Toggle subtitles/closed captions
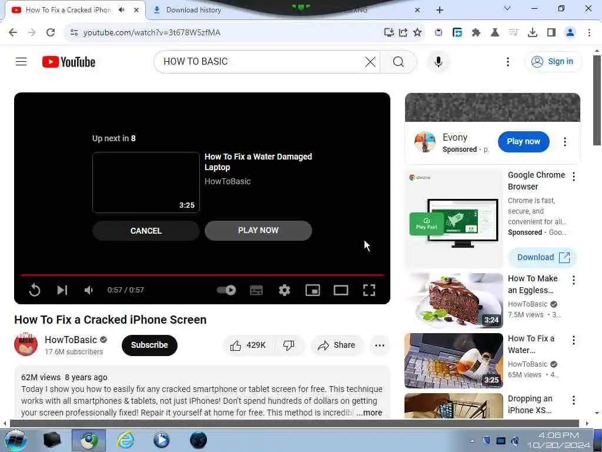 click(x=256, y=290)
